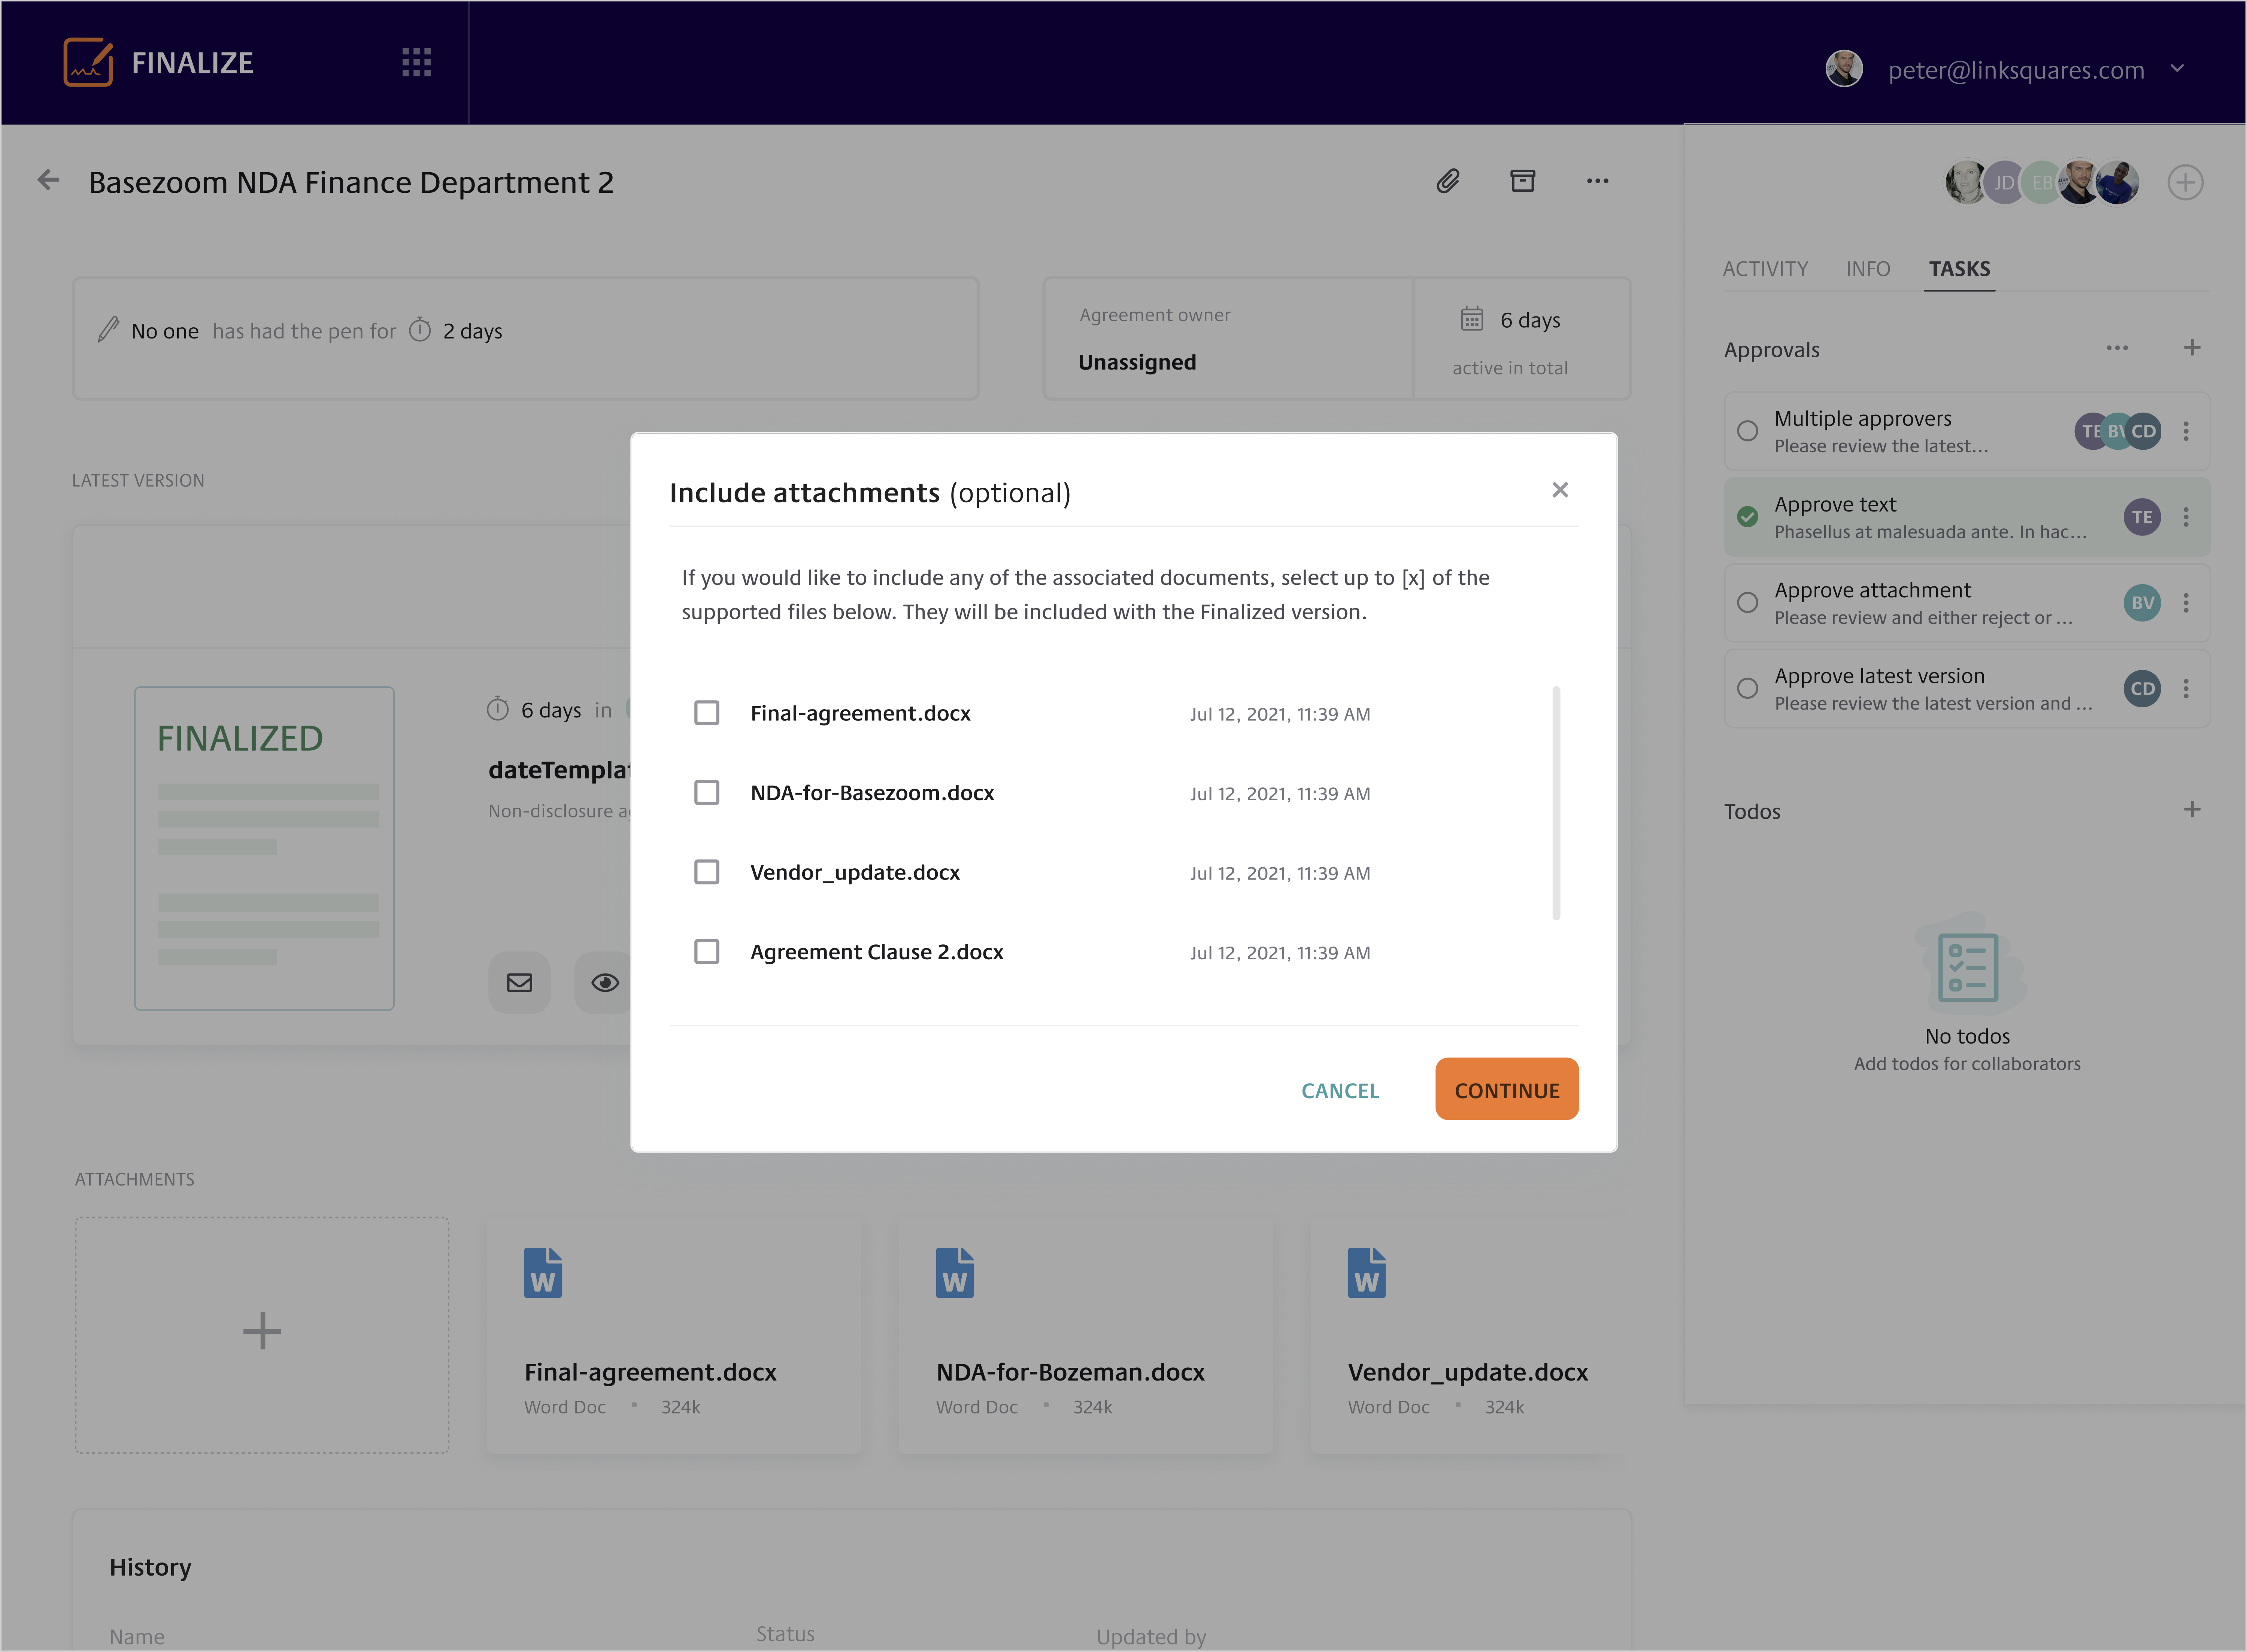This screenshot has width=2247, height=1652.
Task: Click the Status column header in History
Action: tap(785, 1634)
